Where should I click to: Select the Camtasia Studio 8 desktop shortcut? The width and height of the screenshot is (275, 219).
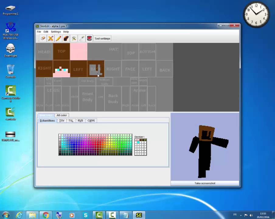click(x=10, y=94)
